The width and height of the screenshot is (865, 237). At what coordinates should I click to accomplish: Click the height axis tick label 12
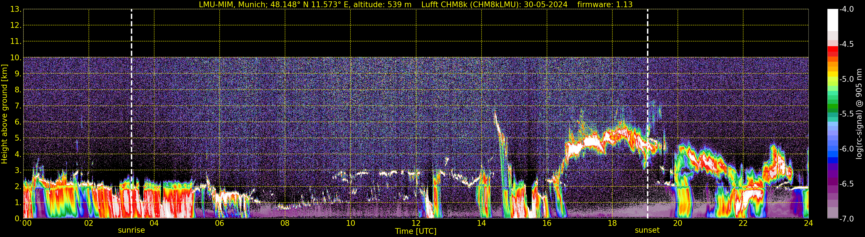15,25
